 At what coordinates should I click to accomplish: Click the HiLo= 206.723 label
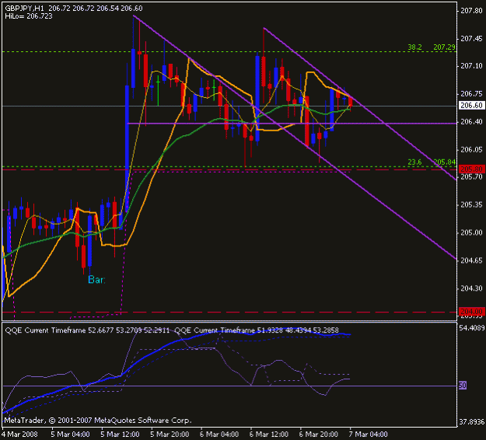(x=29, y=16)
